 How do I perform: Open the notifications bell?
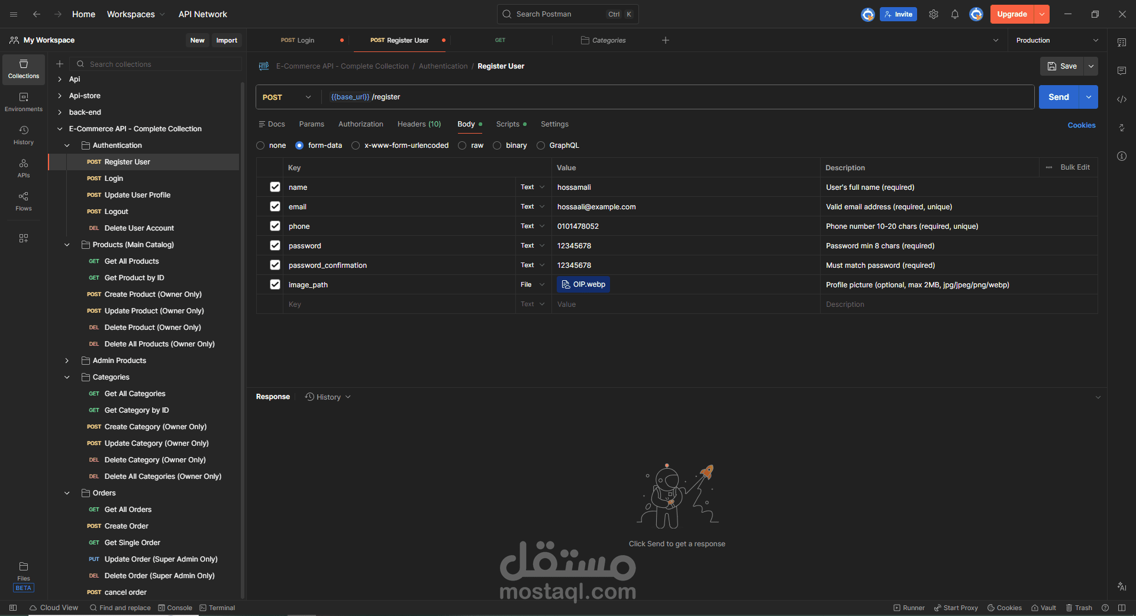click(x=955, y=14)
